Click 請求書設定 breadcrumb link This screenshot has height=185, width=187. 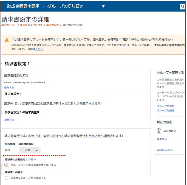click(x=52, y=25)
